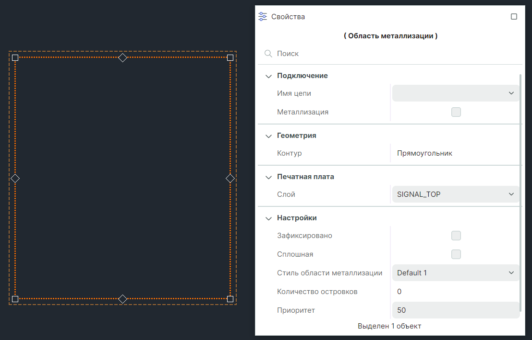
Task: Click the magnifier search icon
Action: point(268,54)
